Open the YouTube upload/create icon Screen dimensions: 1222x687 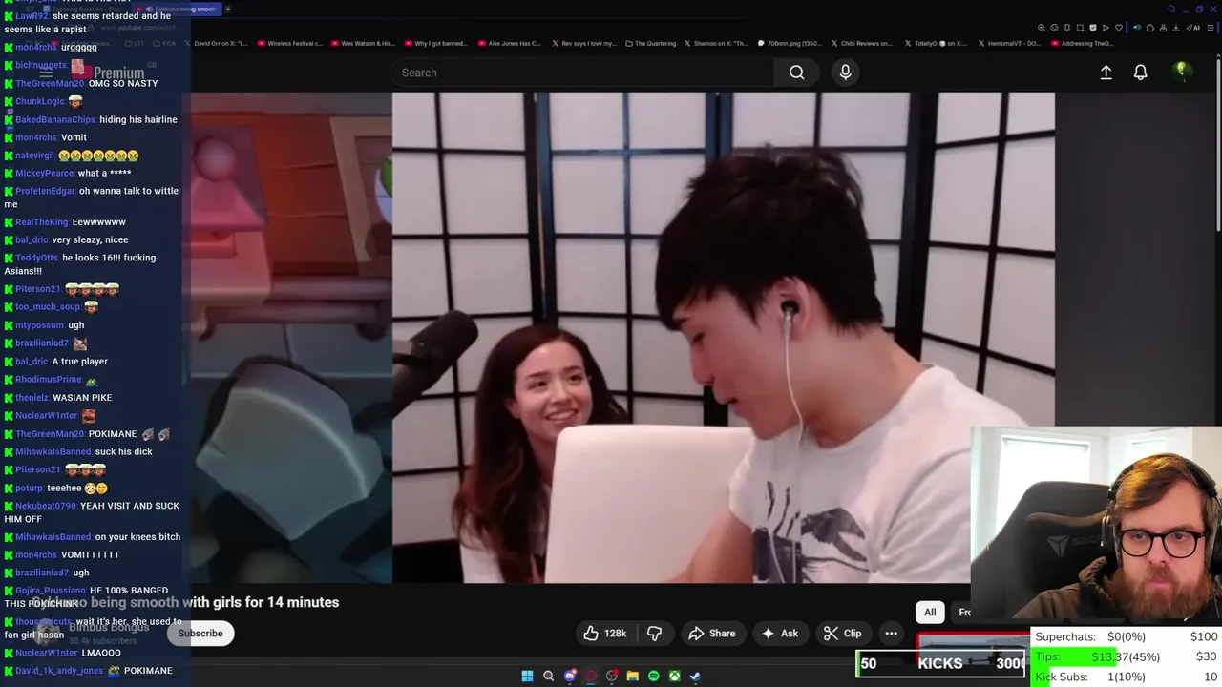[x=1106, y=73]
